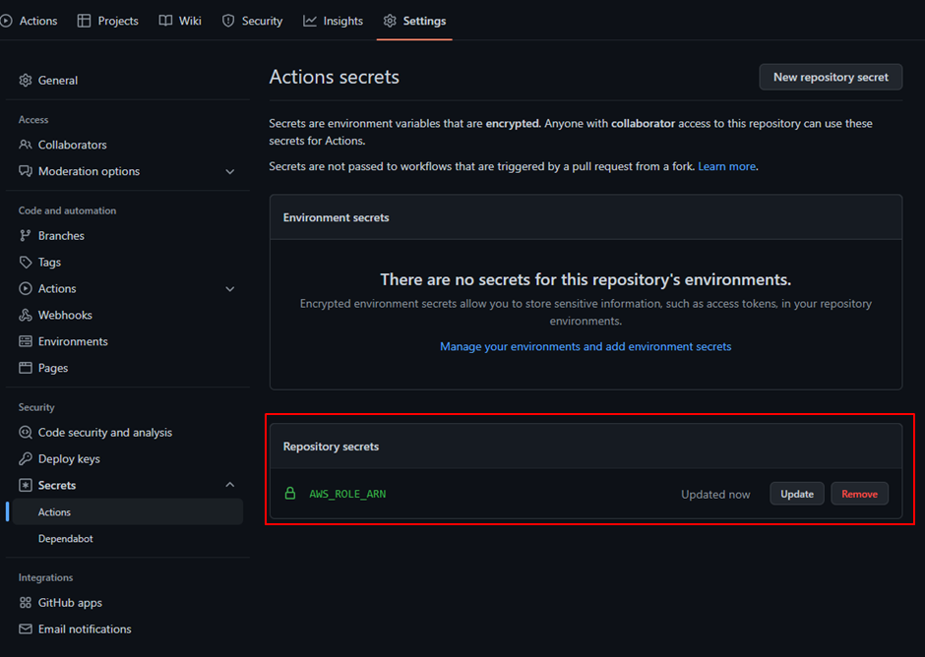The height and width of the screenshot is (657, 925).
Task: Click the lock icon beside AWS_ROLE_ARN
Action: pos(289,493)
